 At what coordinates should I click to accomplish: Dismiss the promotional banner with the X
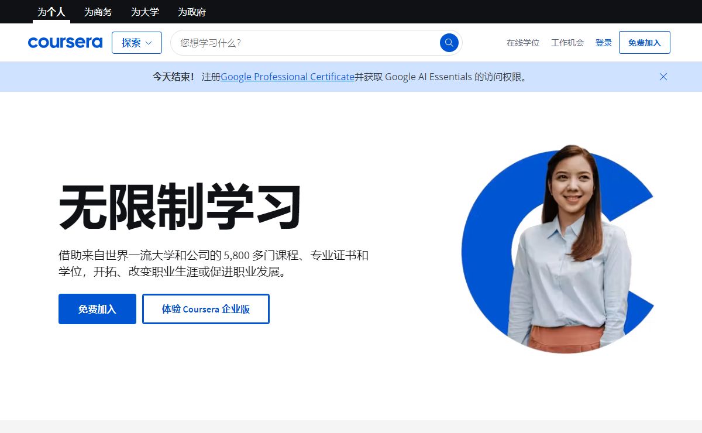663,77
